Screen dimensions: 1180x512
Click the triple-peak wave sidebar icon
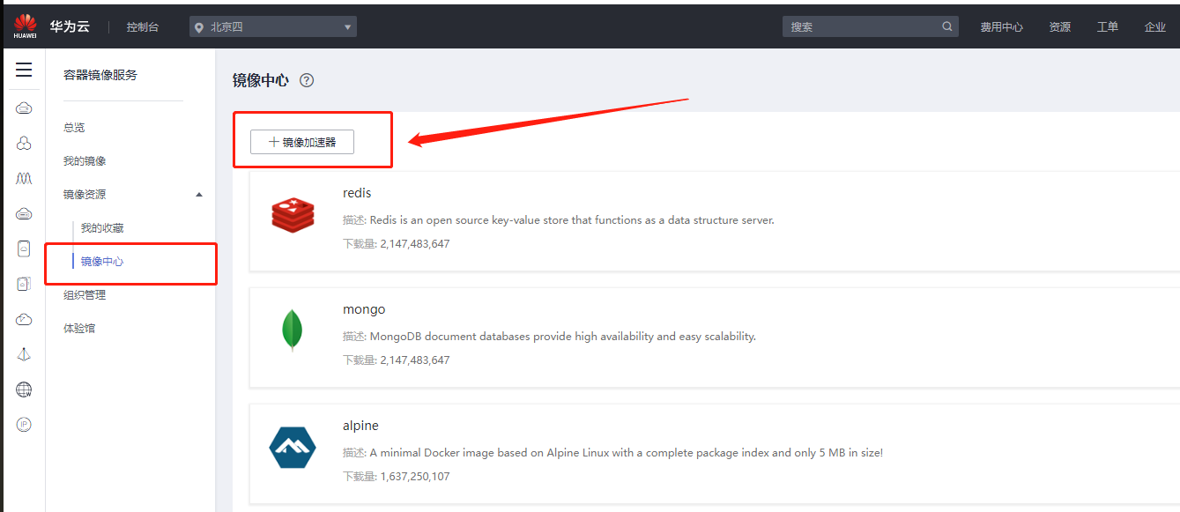pyautogui.click(x=24, y=178)
